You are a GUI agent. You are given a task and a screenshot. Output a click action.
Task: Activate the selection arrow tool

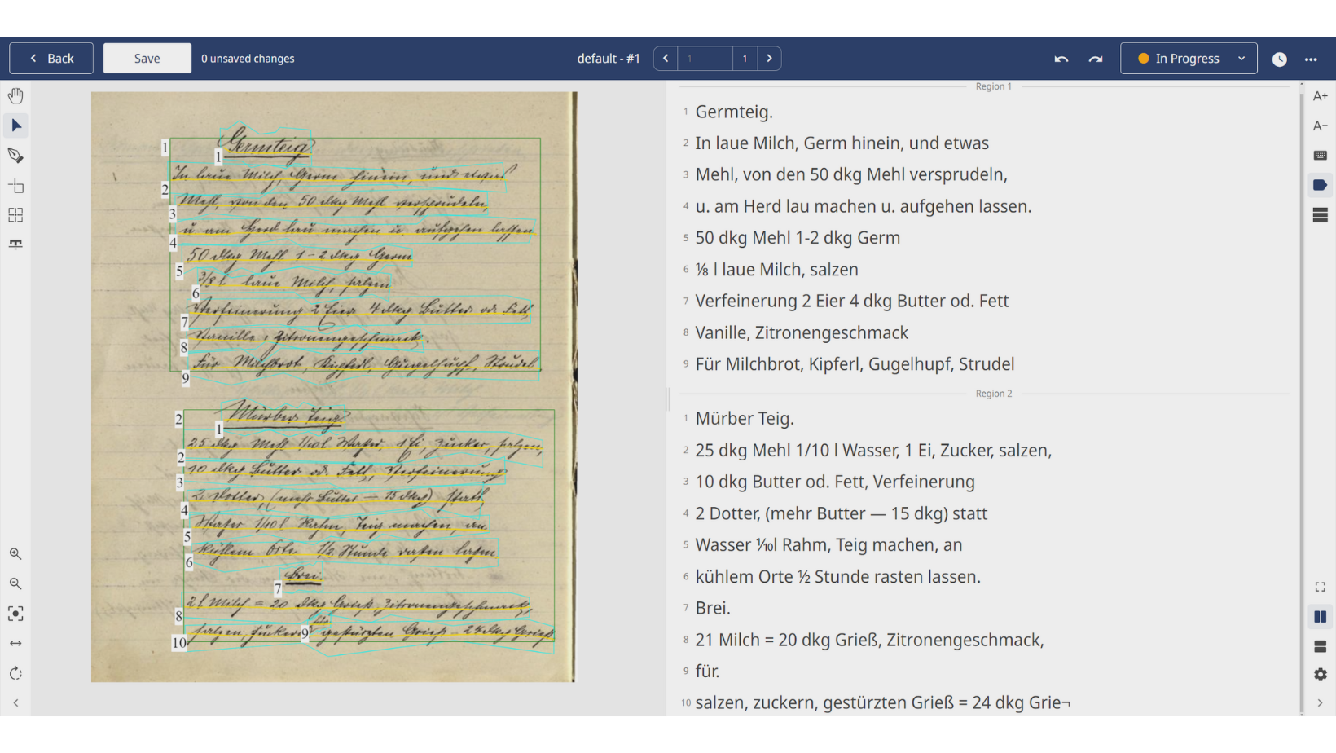(15, 125)
